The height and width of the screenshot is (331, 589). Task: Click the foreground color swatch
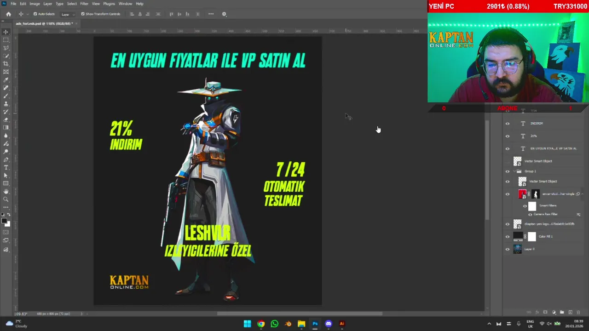(x=5, y=221)
